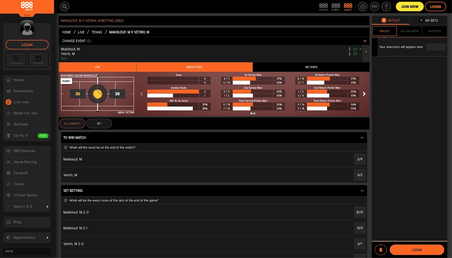Viewport: 452px width, 258px height.
Task: Click the help question mark icon
Action: click(x=386, y=6)
